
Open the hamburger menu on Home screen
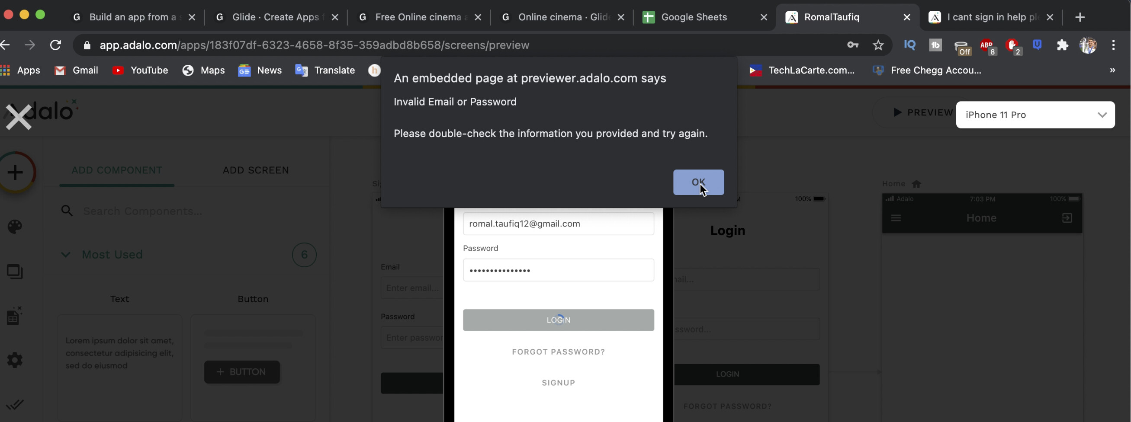pos(896,218)
